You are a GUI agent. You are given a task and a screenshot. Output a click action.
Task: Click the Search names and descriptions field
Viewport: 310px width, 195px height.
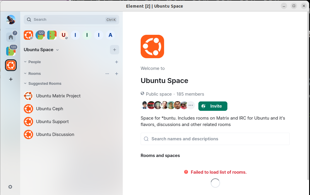(x=215, y=139)
